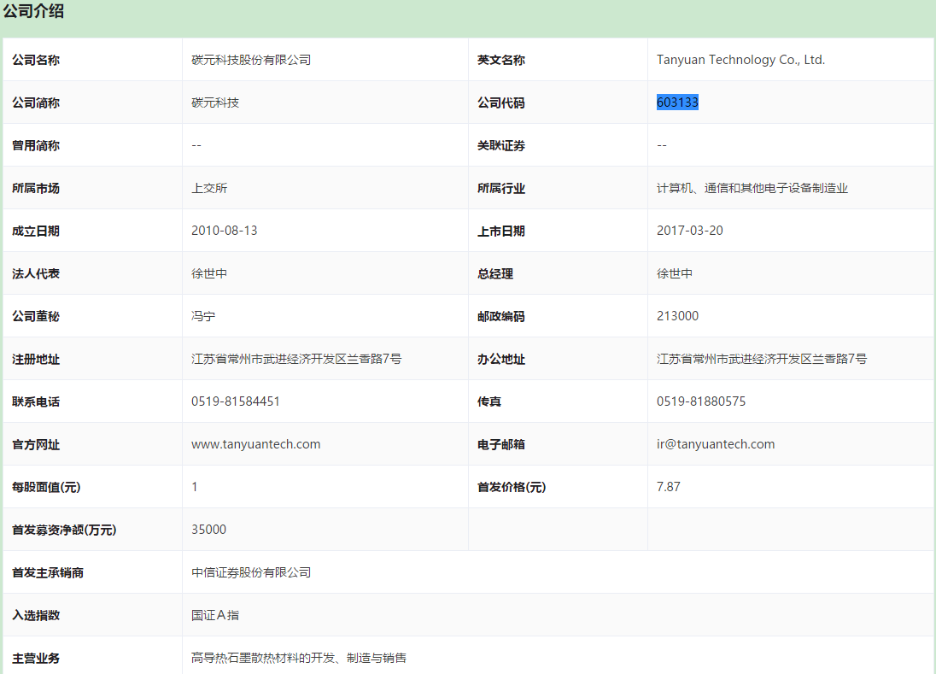Click the listing date 2017-03-20
The height and width of the screenshot is (674, 936).
tap(689, 231)
